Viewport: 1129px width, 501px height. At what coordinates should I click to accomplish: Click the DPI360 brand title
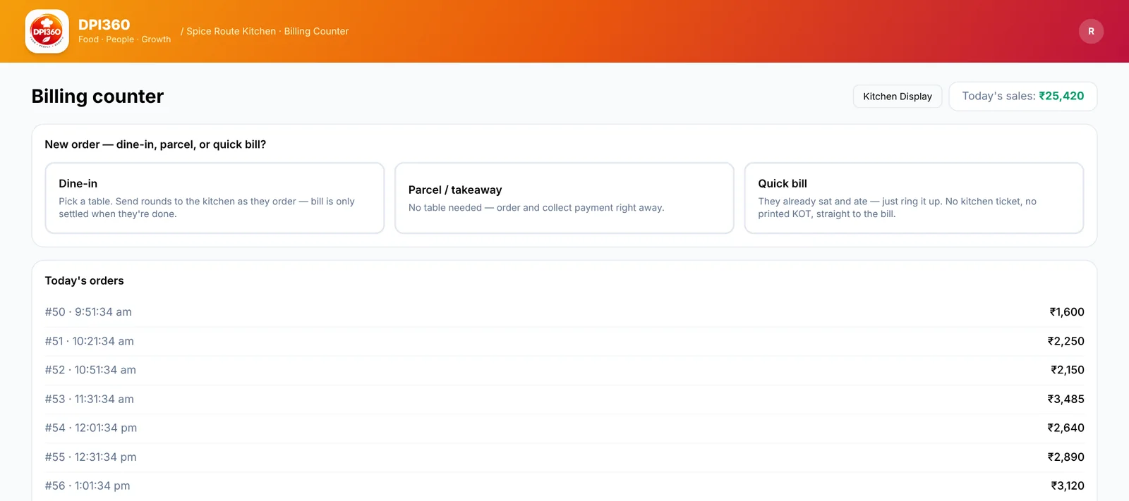point(104,25)
